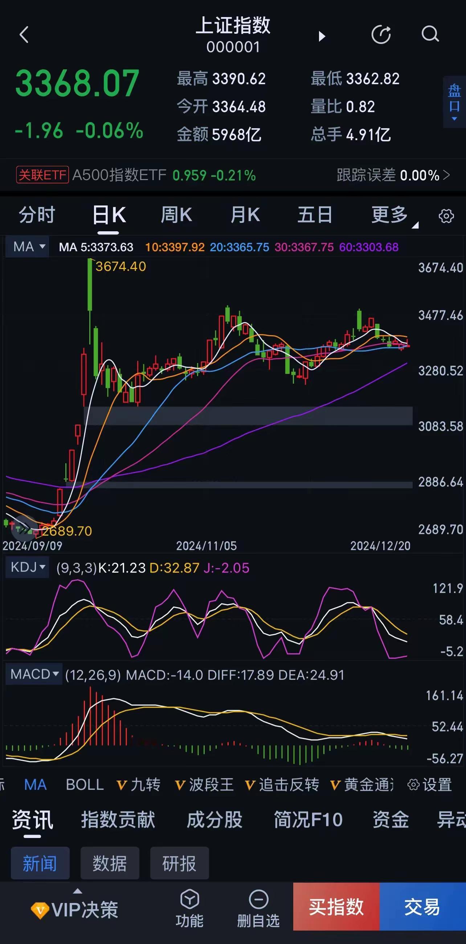Tap the current price 3368.07
466x944 pixels.
coord(77,84)
